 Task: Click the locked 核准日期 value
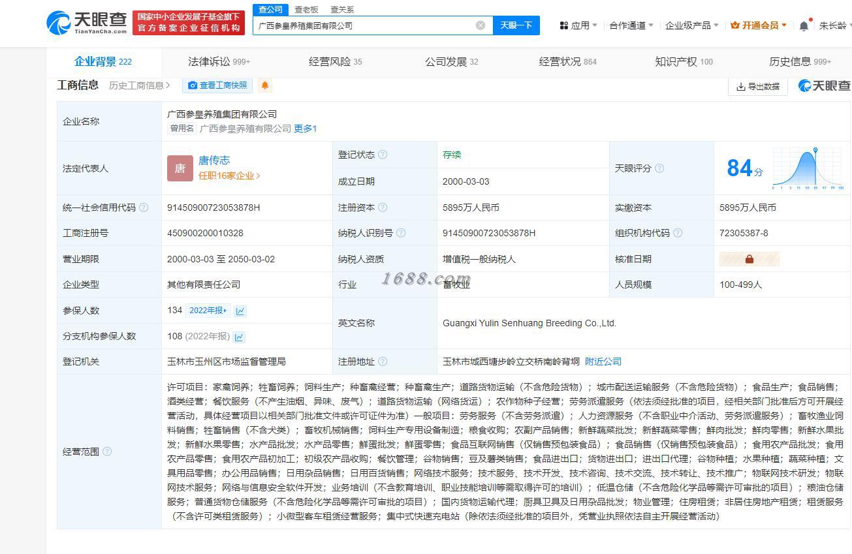[749, 259]
